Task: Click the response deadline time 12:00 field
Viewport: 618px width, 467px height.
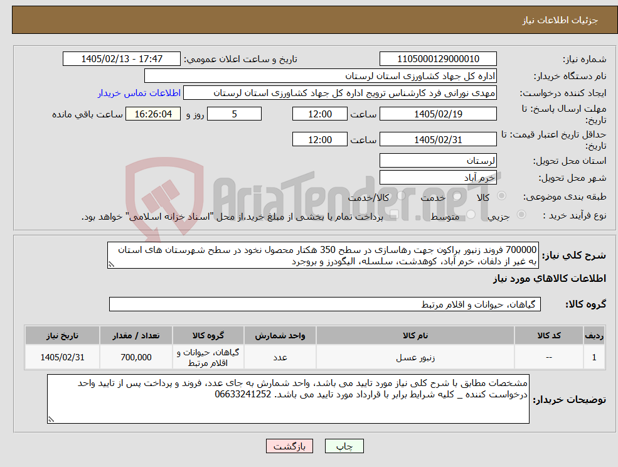Action: coord(319,114)
